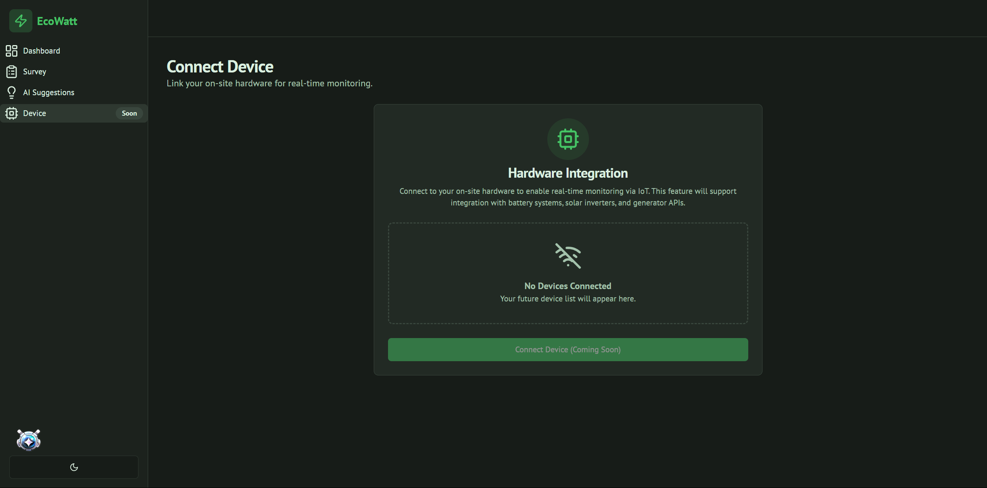Screen dimensions: 987x488
Task: Click the Device chip icon in sidebar
Action: tap(12, 113)
